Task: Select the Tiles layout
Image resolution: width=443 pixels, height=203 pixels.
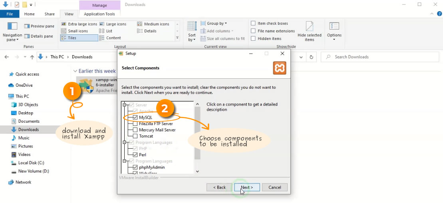Action: click(79, 38)
